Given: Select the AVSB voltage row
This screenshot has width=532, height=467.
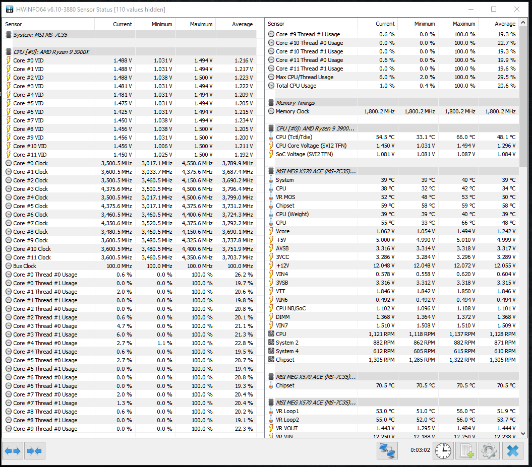Looking at the screenshot, I should [392, 248].
